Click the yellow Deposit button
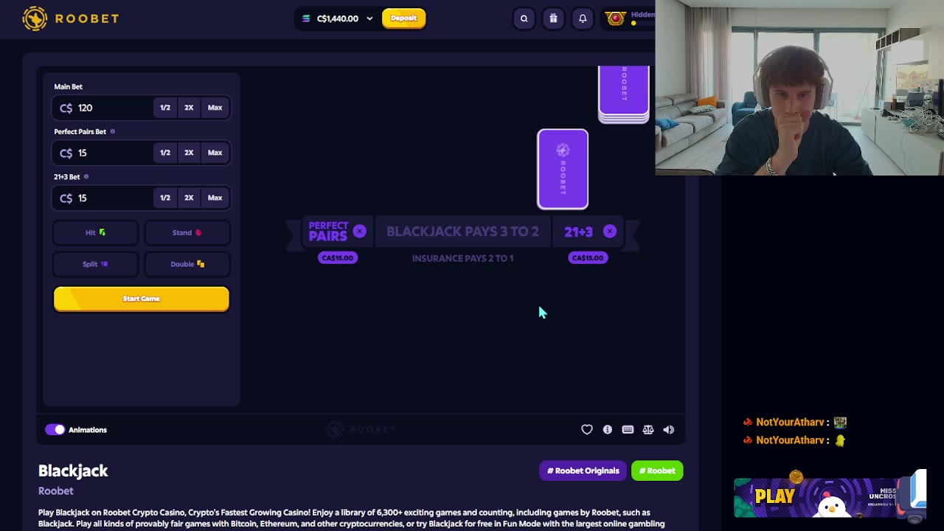 pyautogui.click(x=403, y=18)
